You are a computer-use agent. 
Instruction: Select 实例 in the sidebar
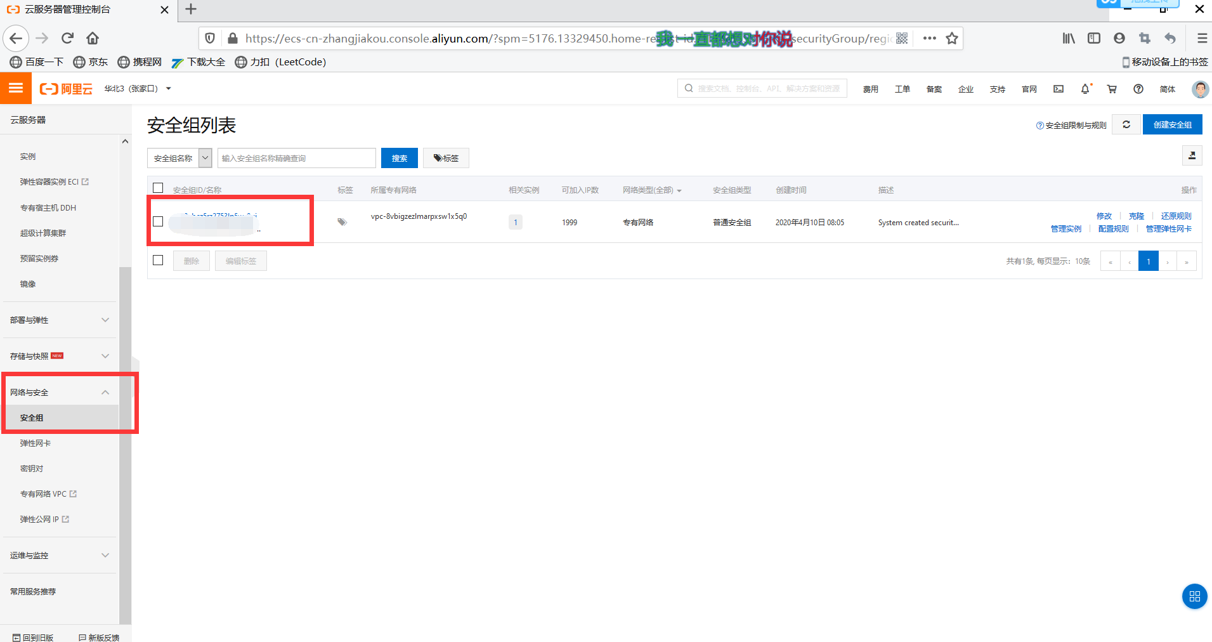[28, 156]
